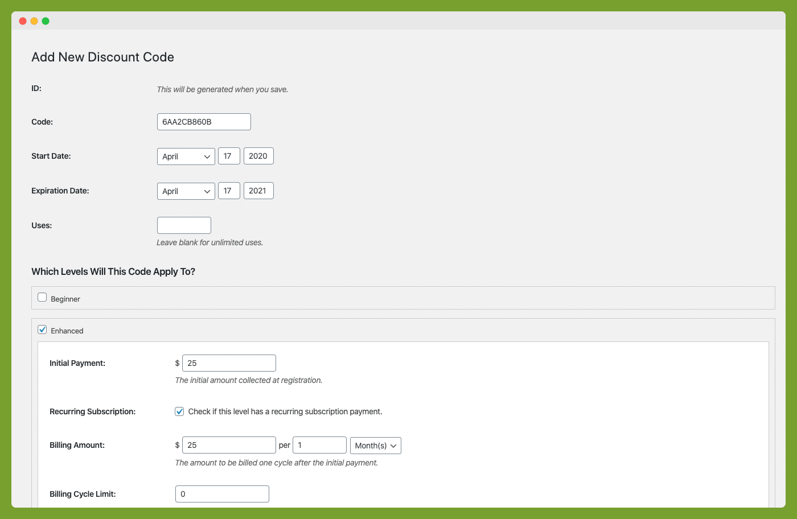The height and width of the screenshot is (519, 797).
Task: Click the Start Date year field
Action: pyautogui.click(x=258, y=156)
